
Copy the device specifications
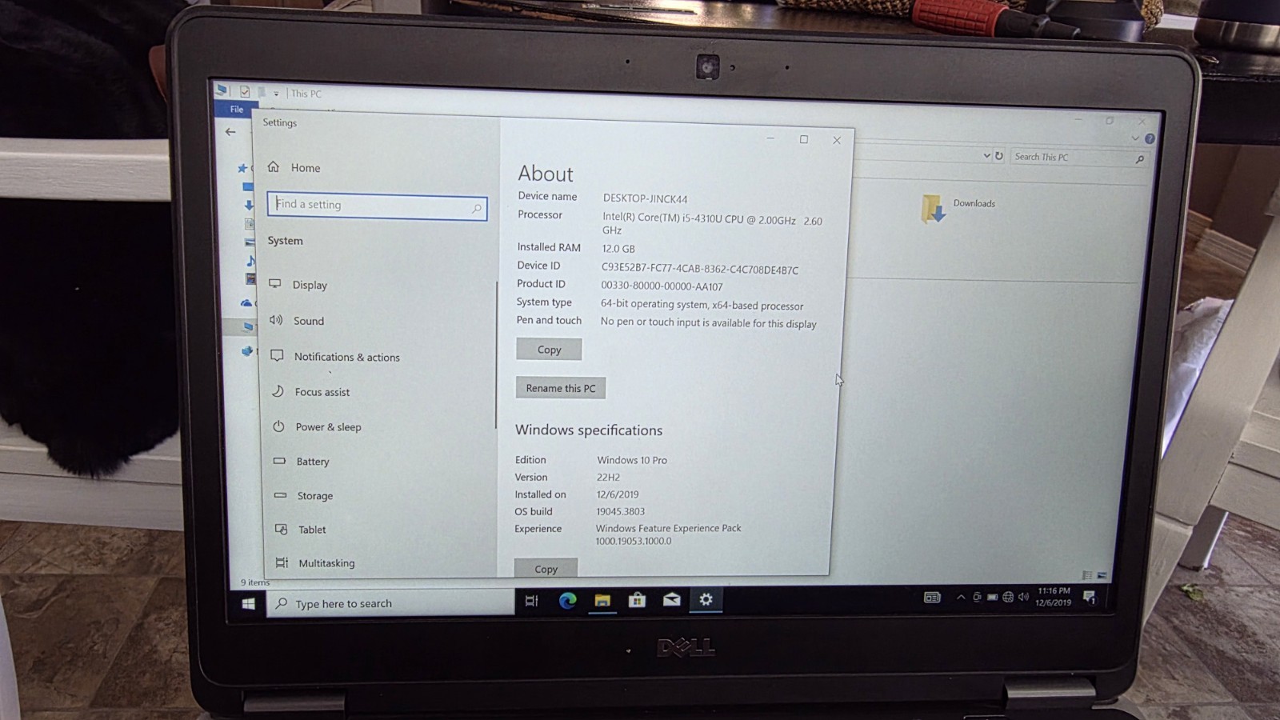[549, 350]
